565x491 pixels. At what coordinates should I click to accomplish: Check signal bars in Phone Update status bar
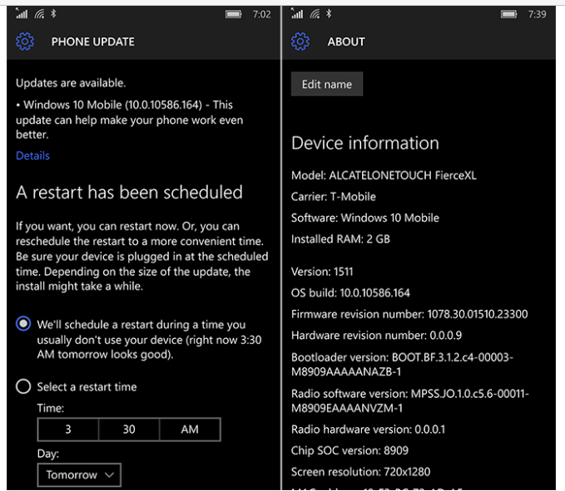pyautogui.click(x=22, y=13)
